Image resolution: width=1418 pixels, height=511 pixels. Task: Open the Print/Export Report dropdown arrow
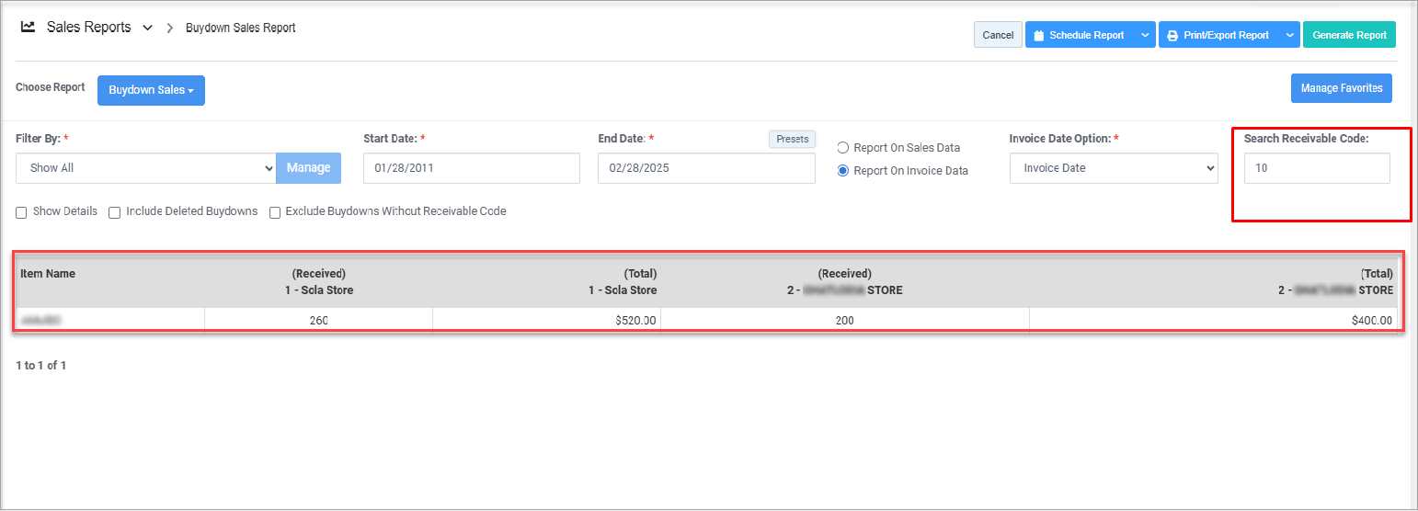pos(1288,36)
